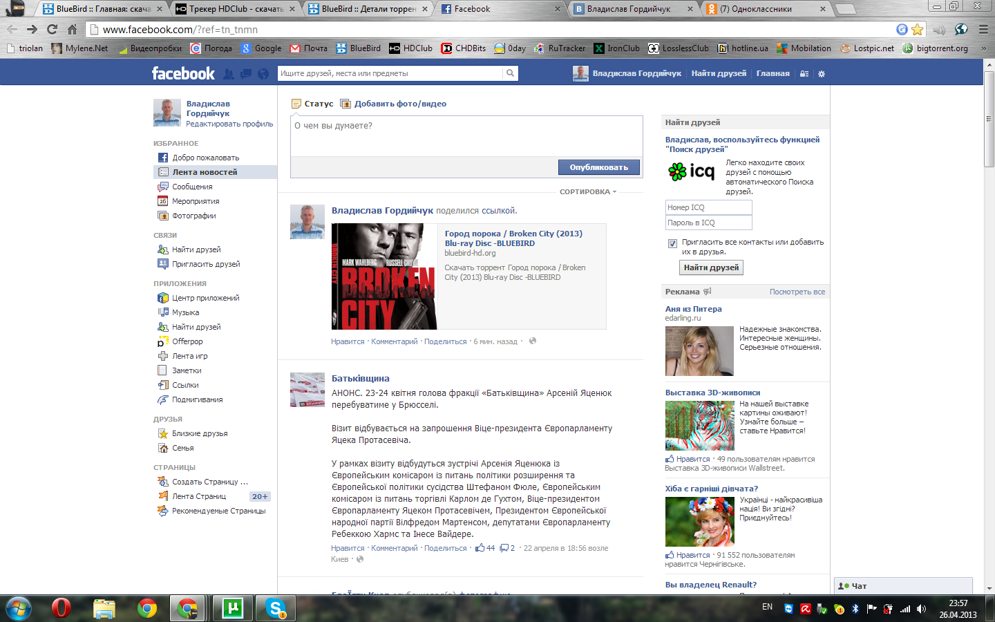Open the Broken City movie poster thumbnail
The width and height of the screenshot is (995, 622).
384,276
